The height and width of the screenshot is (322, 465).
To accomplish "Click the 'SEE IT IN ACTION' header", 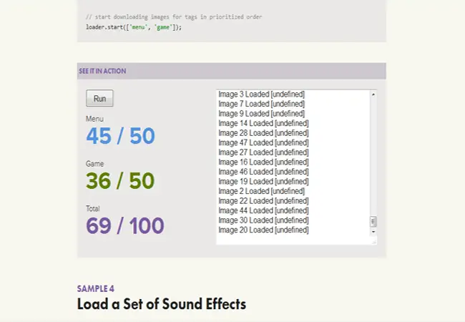I will point(102,71).
